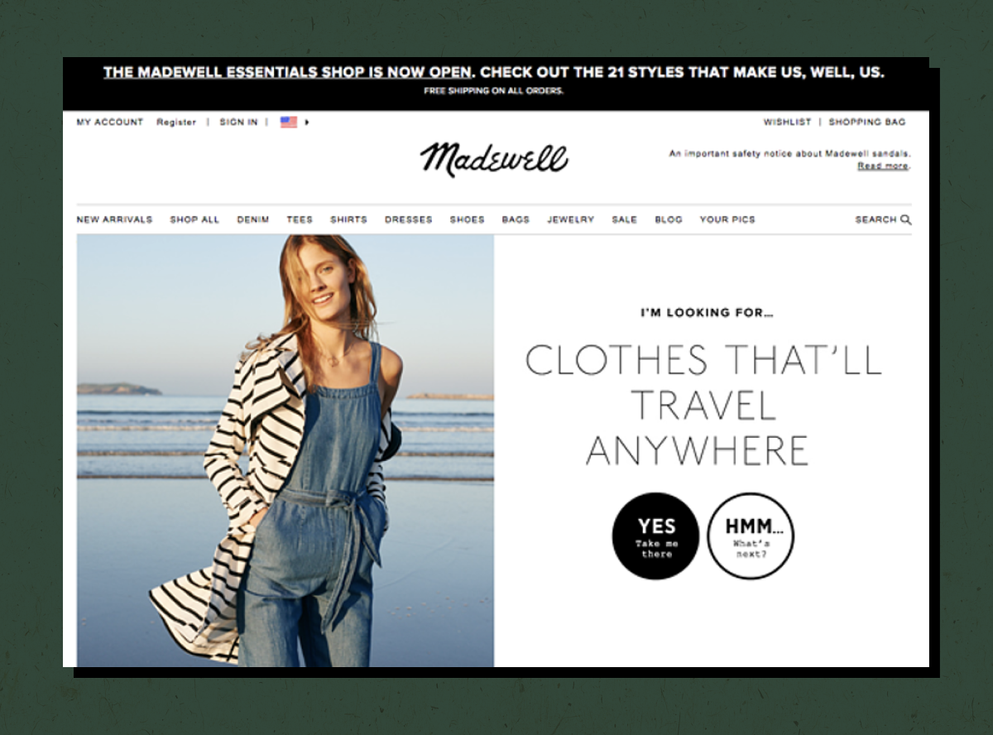Click the HMM What's next button
The width and height of the screenshot is (993, 735).
pos(751,536)
